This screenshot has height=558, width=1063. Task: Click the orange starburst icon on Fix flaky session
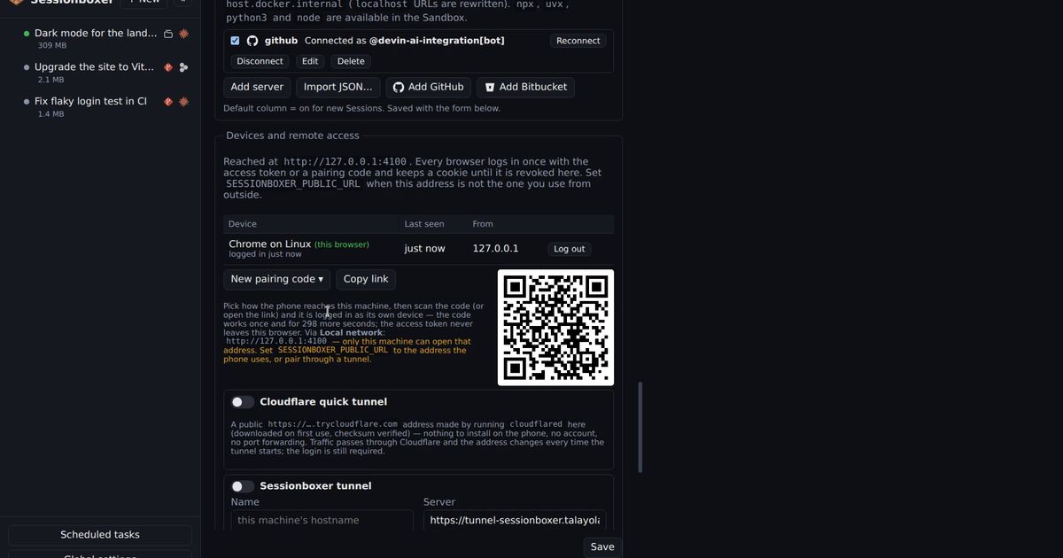click(183, 102)
